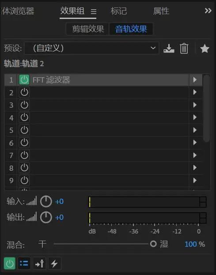216x275 pixels.
Task: Click the star favorites icon
Action: (205, 49)
